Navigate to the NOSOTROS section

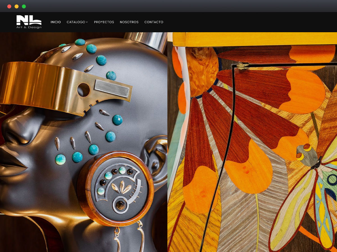(x=129, y=22)
